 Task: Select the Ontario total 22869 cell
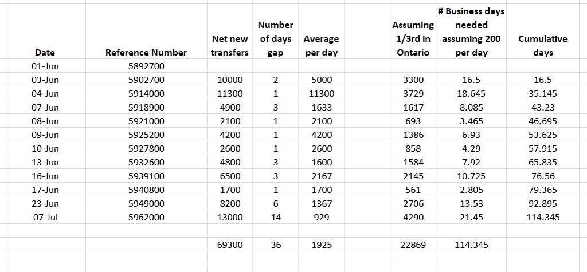pos(413,245)
